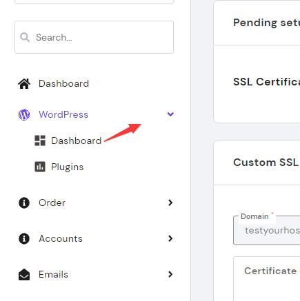Click the info icon beside Accounts
This screenshot has height=301, width=300.
[24, 238]
